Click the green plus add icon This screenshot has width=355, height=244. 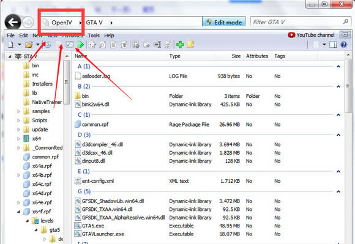pos(180,45)
